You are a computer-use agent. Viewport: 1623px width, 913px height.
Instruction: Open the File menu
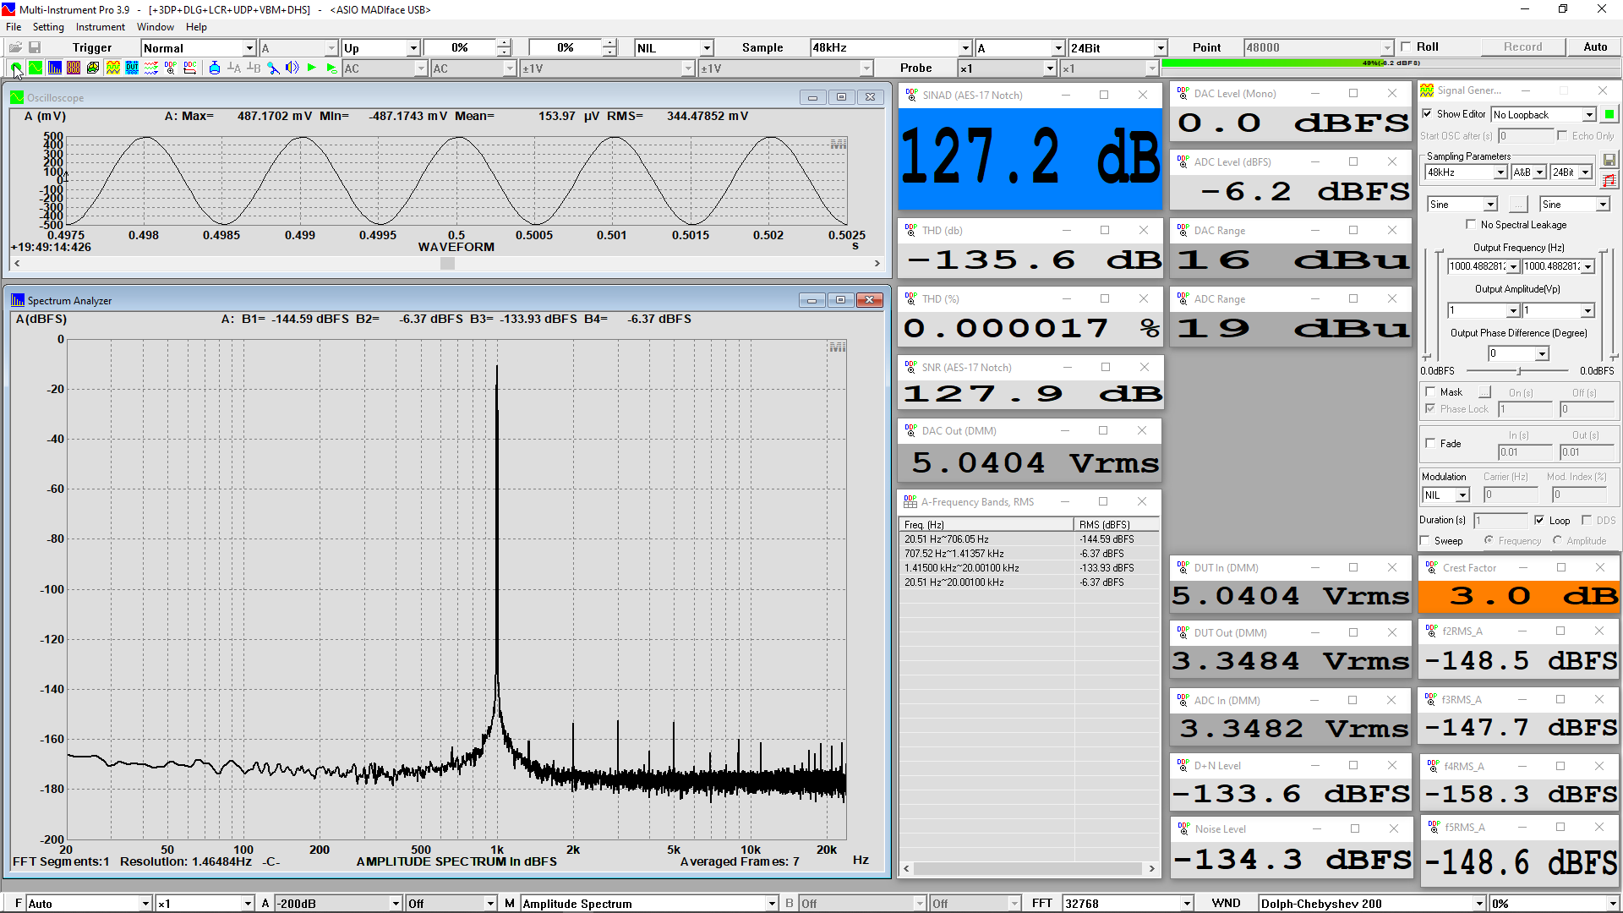pyautogui.click(x=14, y=27)
